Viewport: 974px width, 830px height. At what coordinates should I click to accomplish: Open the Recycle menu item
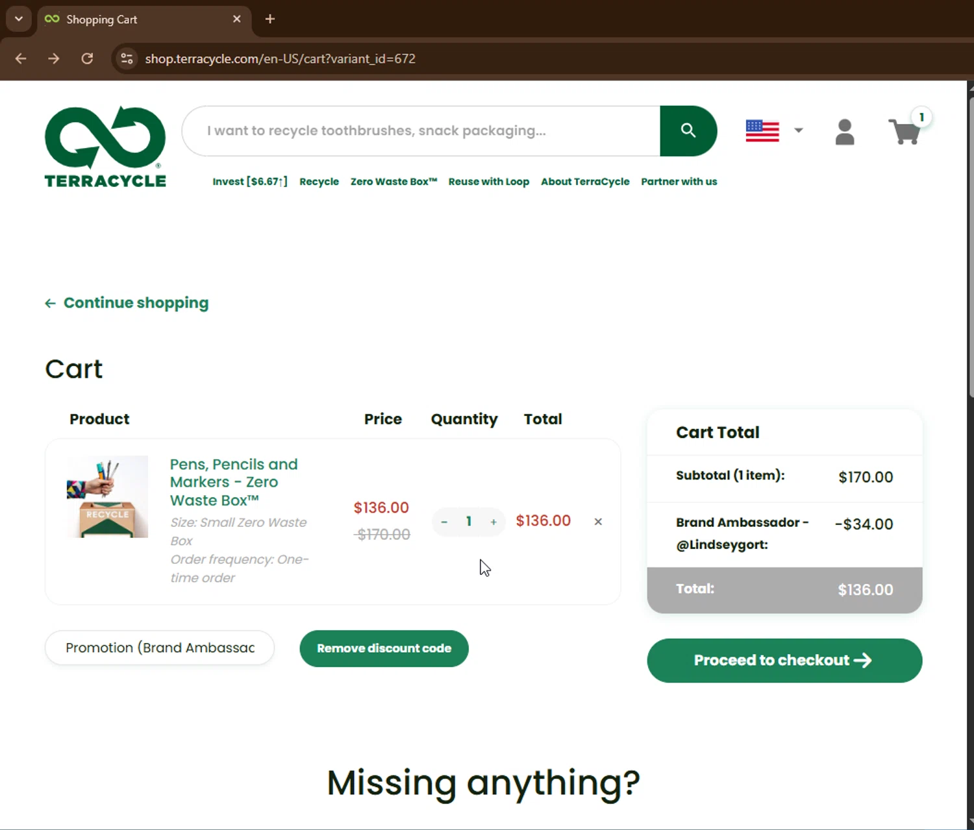pos(319,182)
